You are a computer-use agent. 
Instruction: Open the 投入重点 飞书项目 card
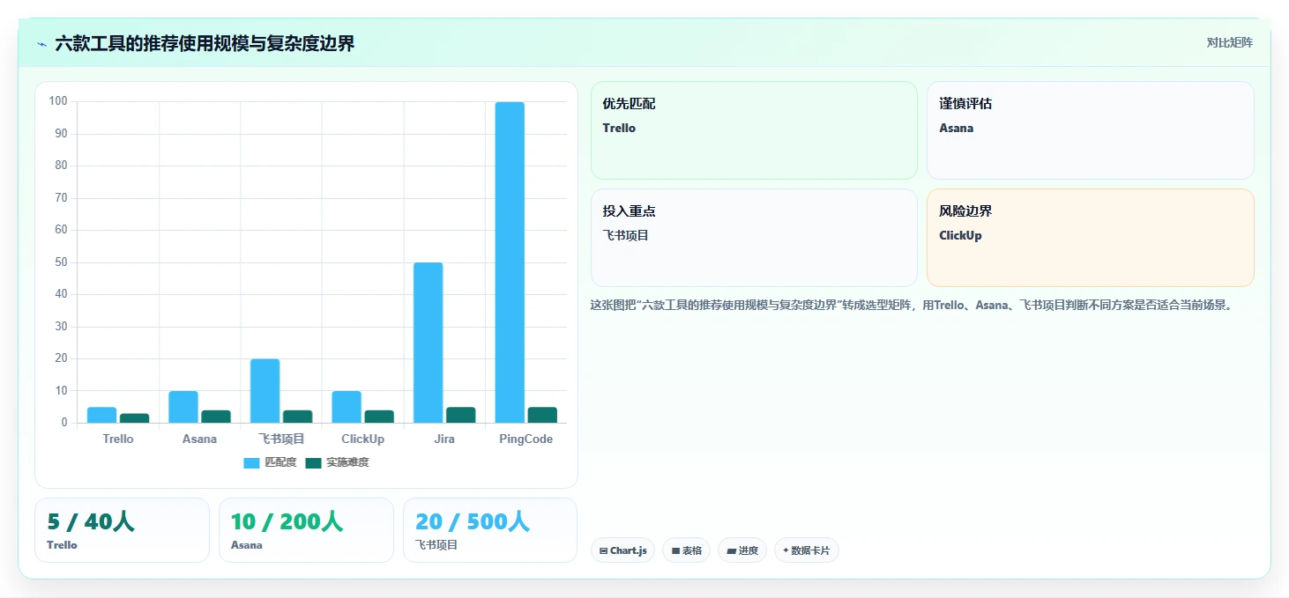tap(754, 238)
